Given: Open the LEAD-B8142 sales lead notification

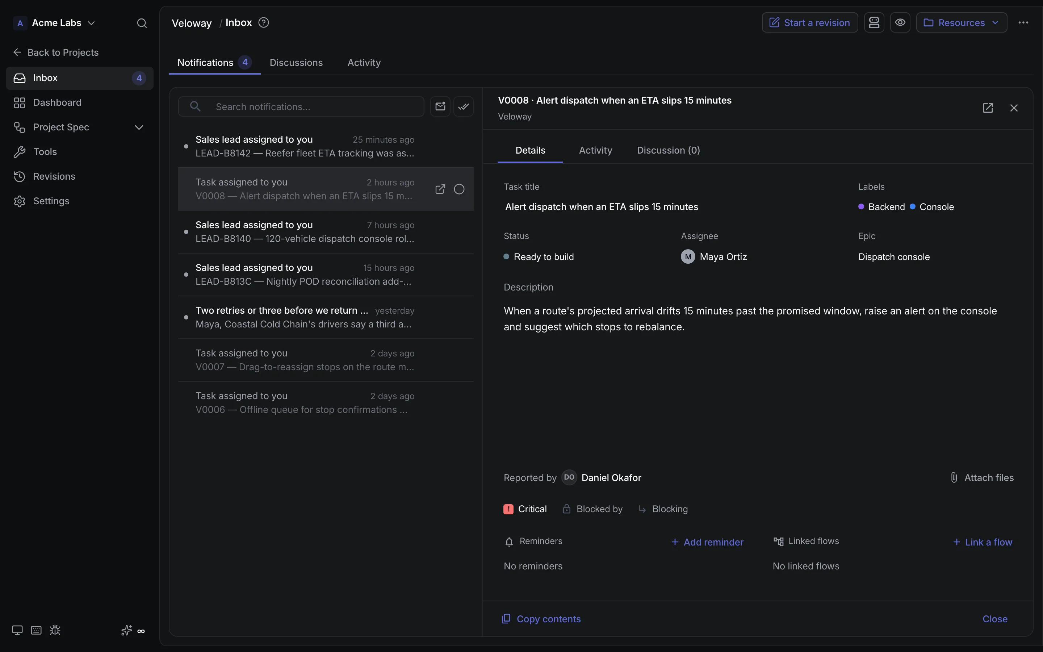Looking at the screenshot, I should click(x=326, y=147).
